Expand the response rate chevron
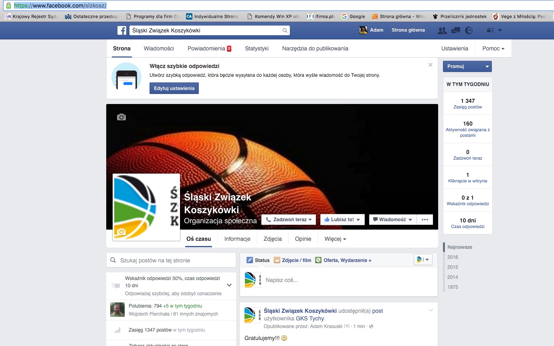This screenshot has width=554, height=346. tap(229, 285)
